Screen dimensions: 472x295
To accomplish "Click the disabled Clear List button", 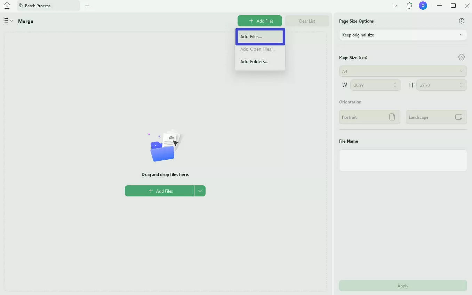I will click(x=307, y=21).
